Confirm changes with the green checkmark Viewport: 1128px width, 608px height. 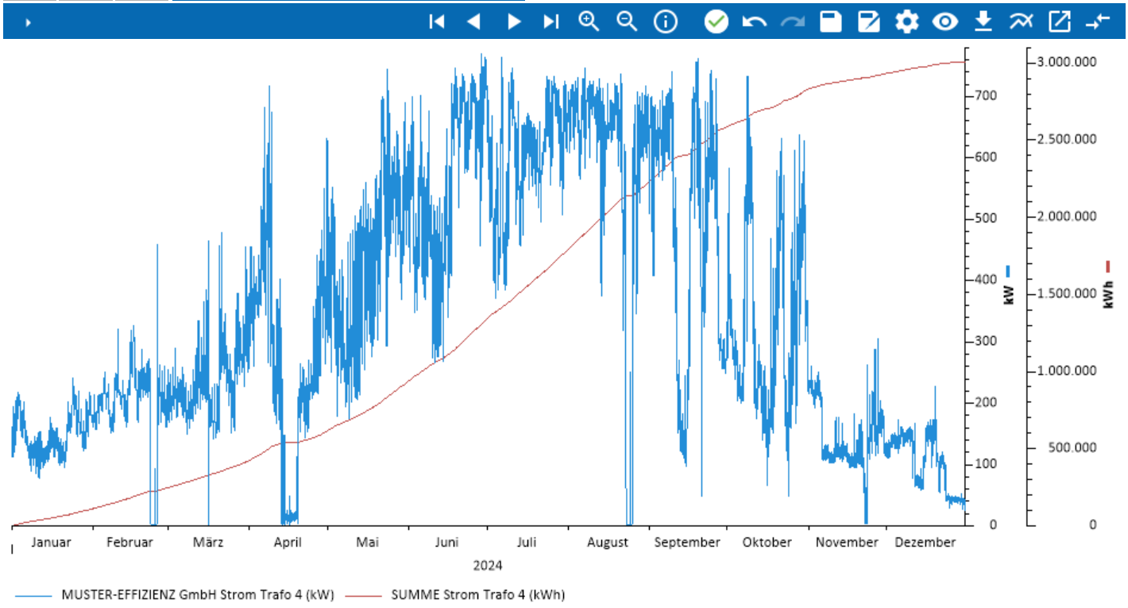point(714,21)
